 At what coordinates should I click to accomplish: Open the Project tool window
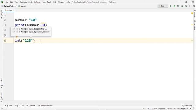point(2,14)
